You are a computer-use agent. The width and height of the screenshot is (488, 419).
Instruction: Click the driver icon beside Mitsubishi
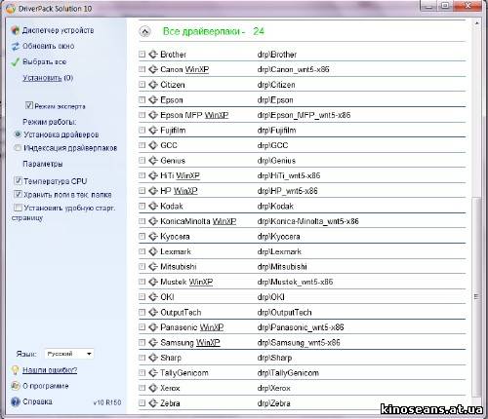coord(153,267)
